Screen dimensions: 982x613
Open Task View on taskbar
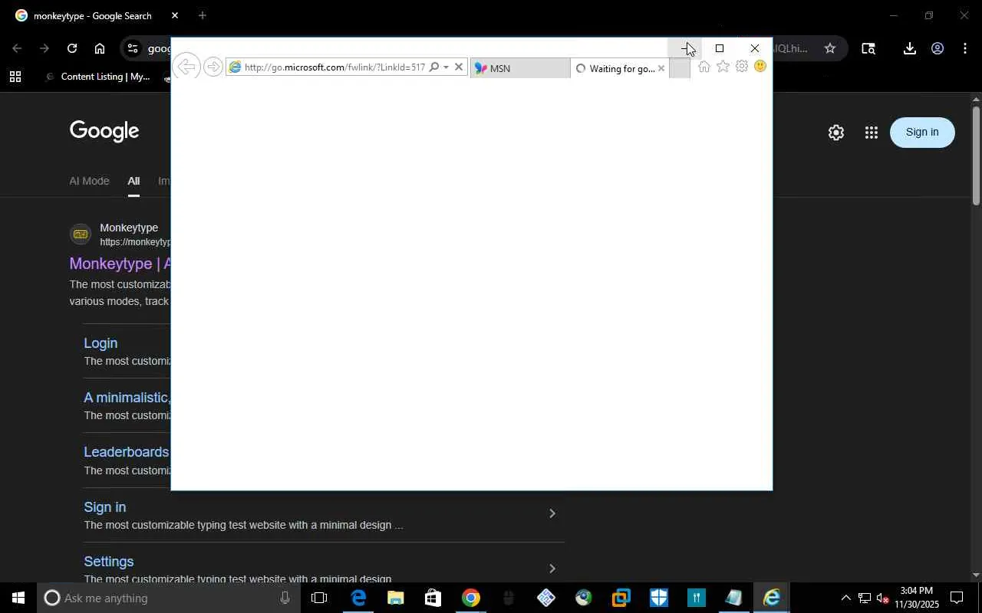click(319, 598)
